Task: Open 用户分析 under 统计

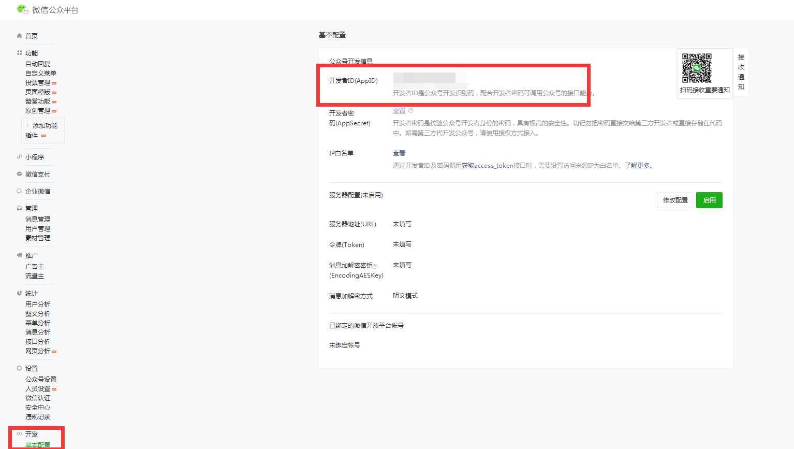Action: coord(38,304)
